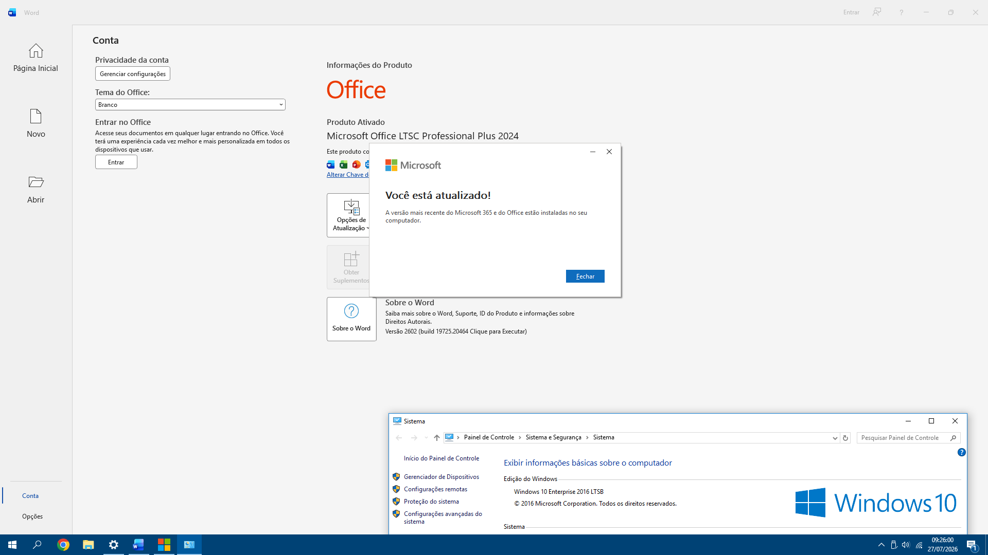Open Opções in Word sidebar
The height and width of the screenshot is (555, 988).
coord(32,516)
